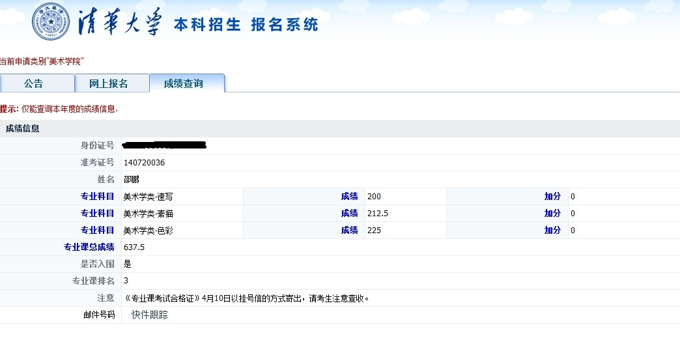
Task: Click the Tsinghua University seal logo
Action: [51, 21]
